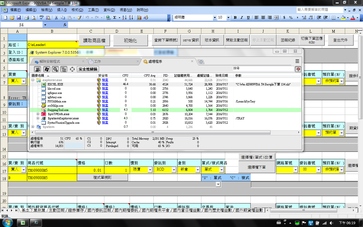Click the server資訊 button

click(191, 40)
